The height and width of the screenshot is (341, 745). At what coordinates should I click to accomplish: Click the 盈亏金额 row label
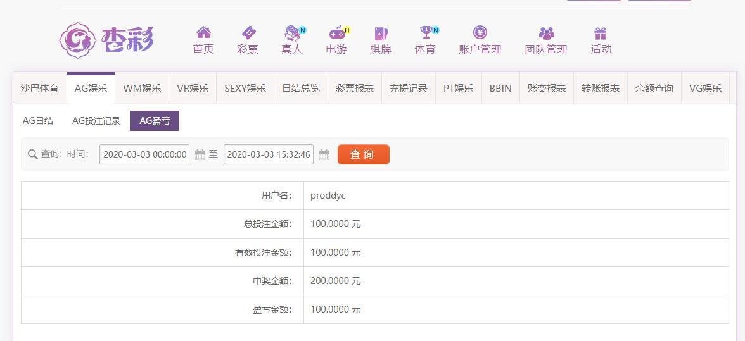click(x=272, y=309)
